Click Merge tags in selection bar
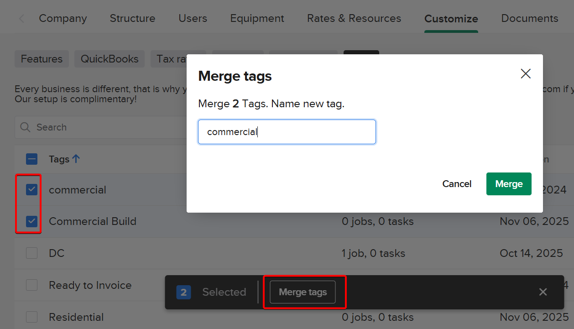 click(303, 292)
